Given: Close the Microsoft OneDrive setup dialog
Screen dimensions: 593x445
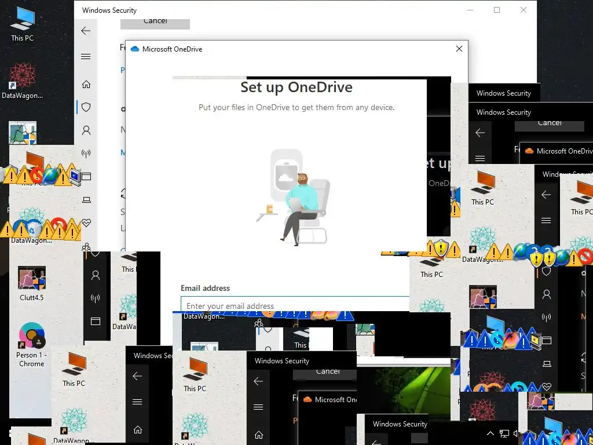Looking at the screenshot, I should point(459,49).
